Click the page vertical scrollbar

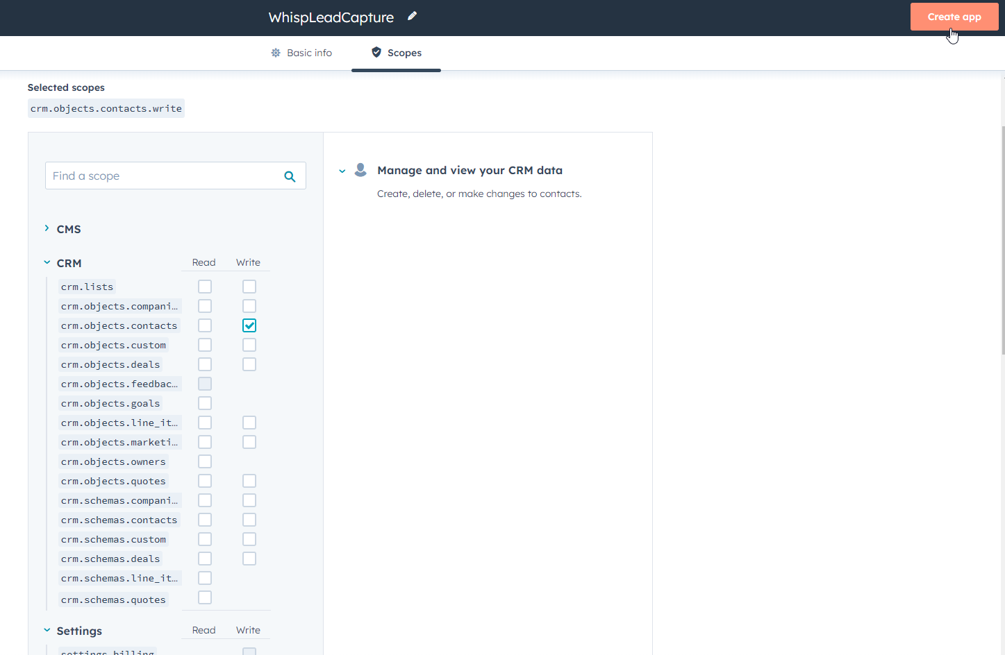pyautogui.click(x=1002, y=240)
